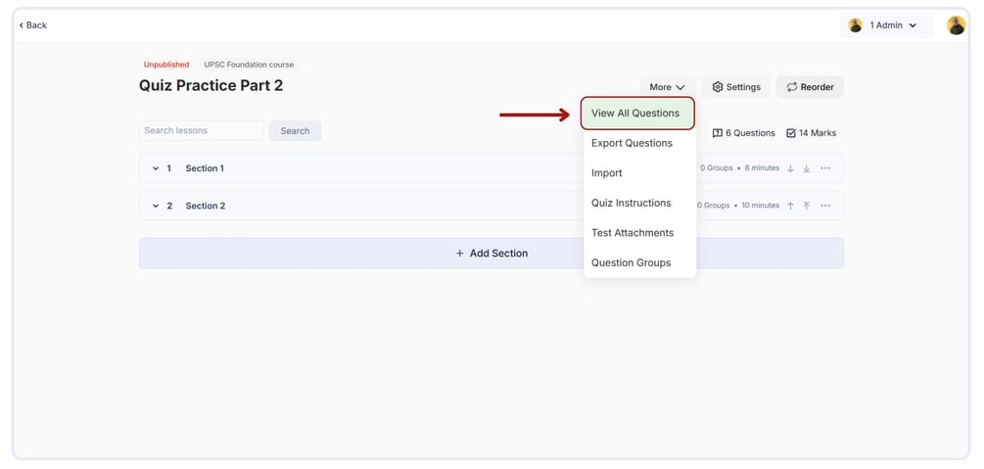Viewport: 984px width, 469px height.
Task: Click the 6 Questions label
Action: pyautogui.click(x=744, y=133)
